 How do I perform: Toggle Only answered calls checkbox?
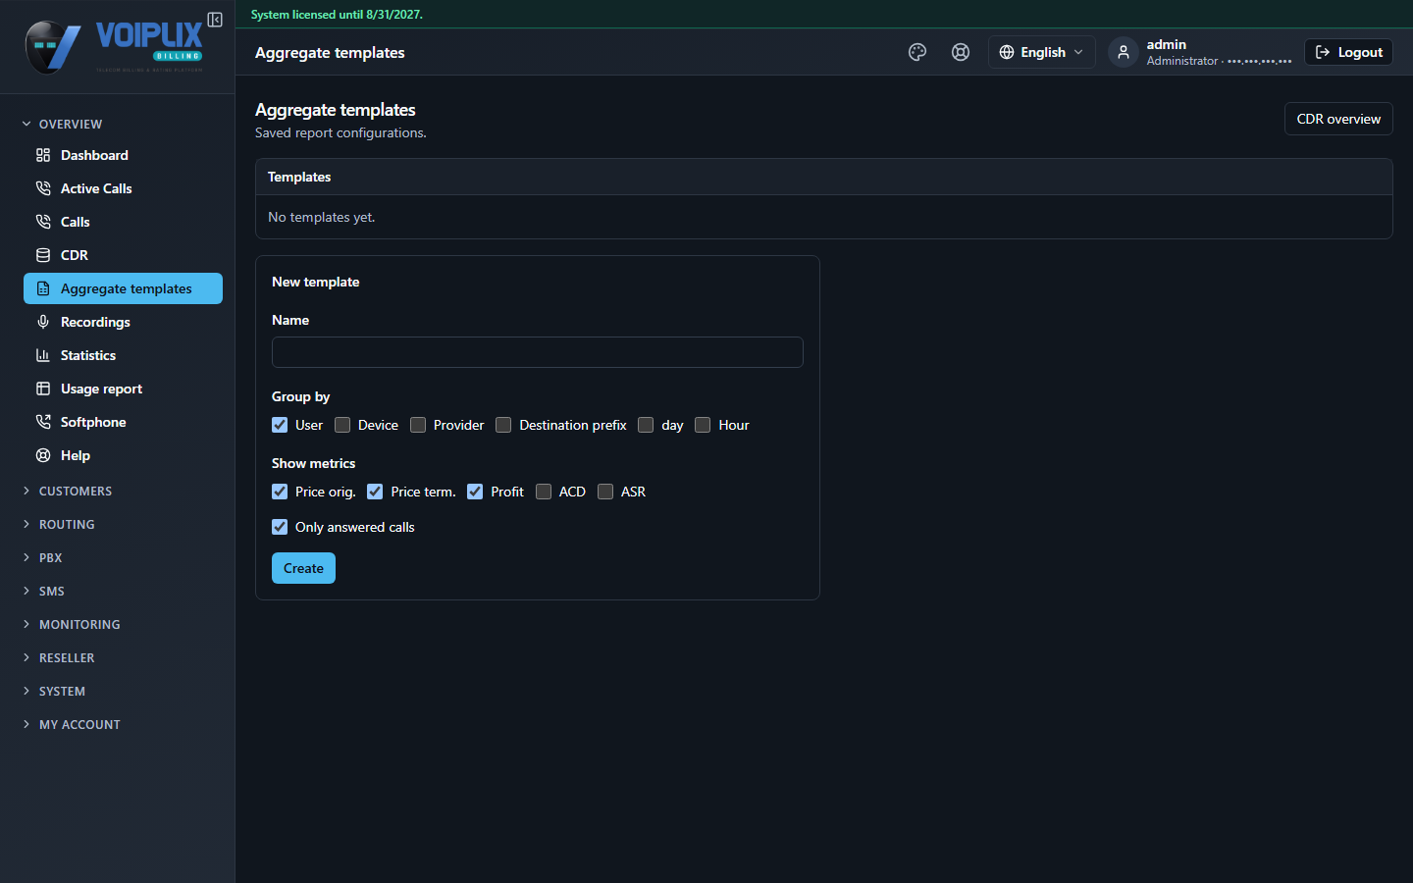280,527
